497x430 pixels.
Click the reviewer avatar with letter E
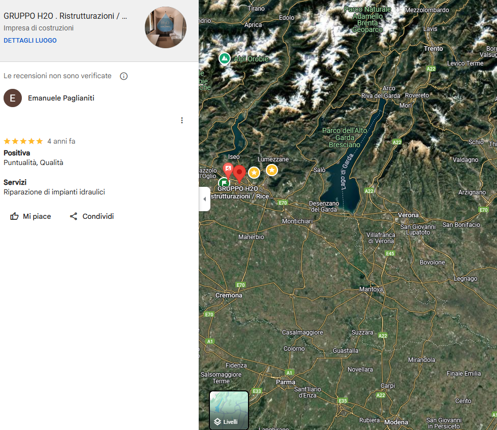click(x=13, y=98)
